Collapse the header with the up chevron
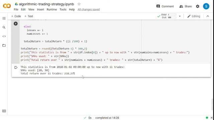The image size is (214, 120). tap(208, 16)
